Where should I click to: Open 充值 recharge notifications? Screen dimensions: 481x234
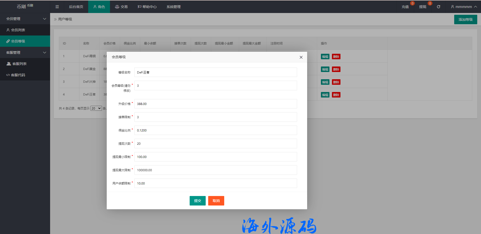click(405, 7)
